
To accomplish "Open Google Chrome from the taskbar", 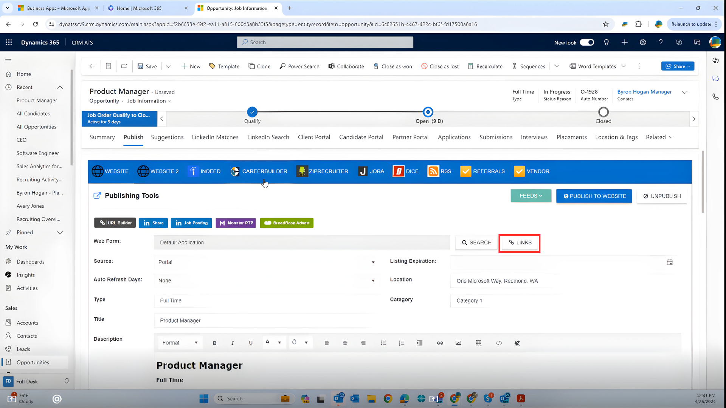I will [388, 399].
